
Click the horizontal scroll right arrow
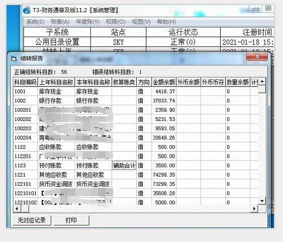(x=254, y=209)
